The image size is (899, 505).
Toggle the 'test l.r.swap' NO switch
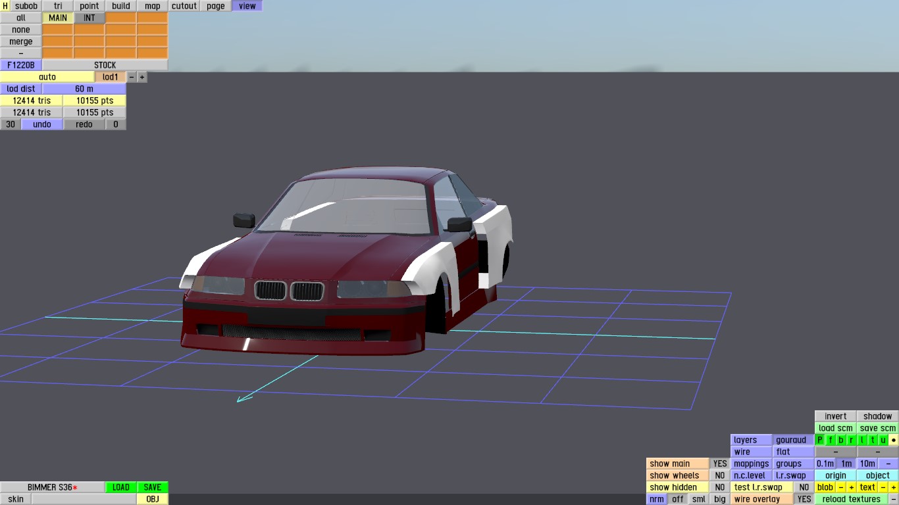pos(804,487)
